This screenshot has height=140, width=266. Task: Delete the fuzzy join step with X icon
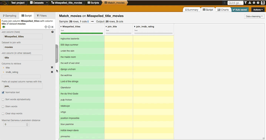click(53, 27)
